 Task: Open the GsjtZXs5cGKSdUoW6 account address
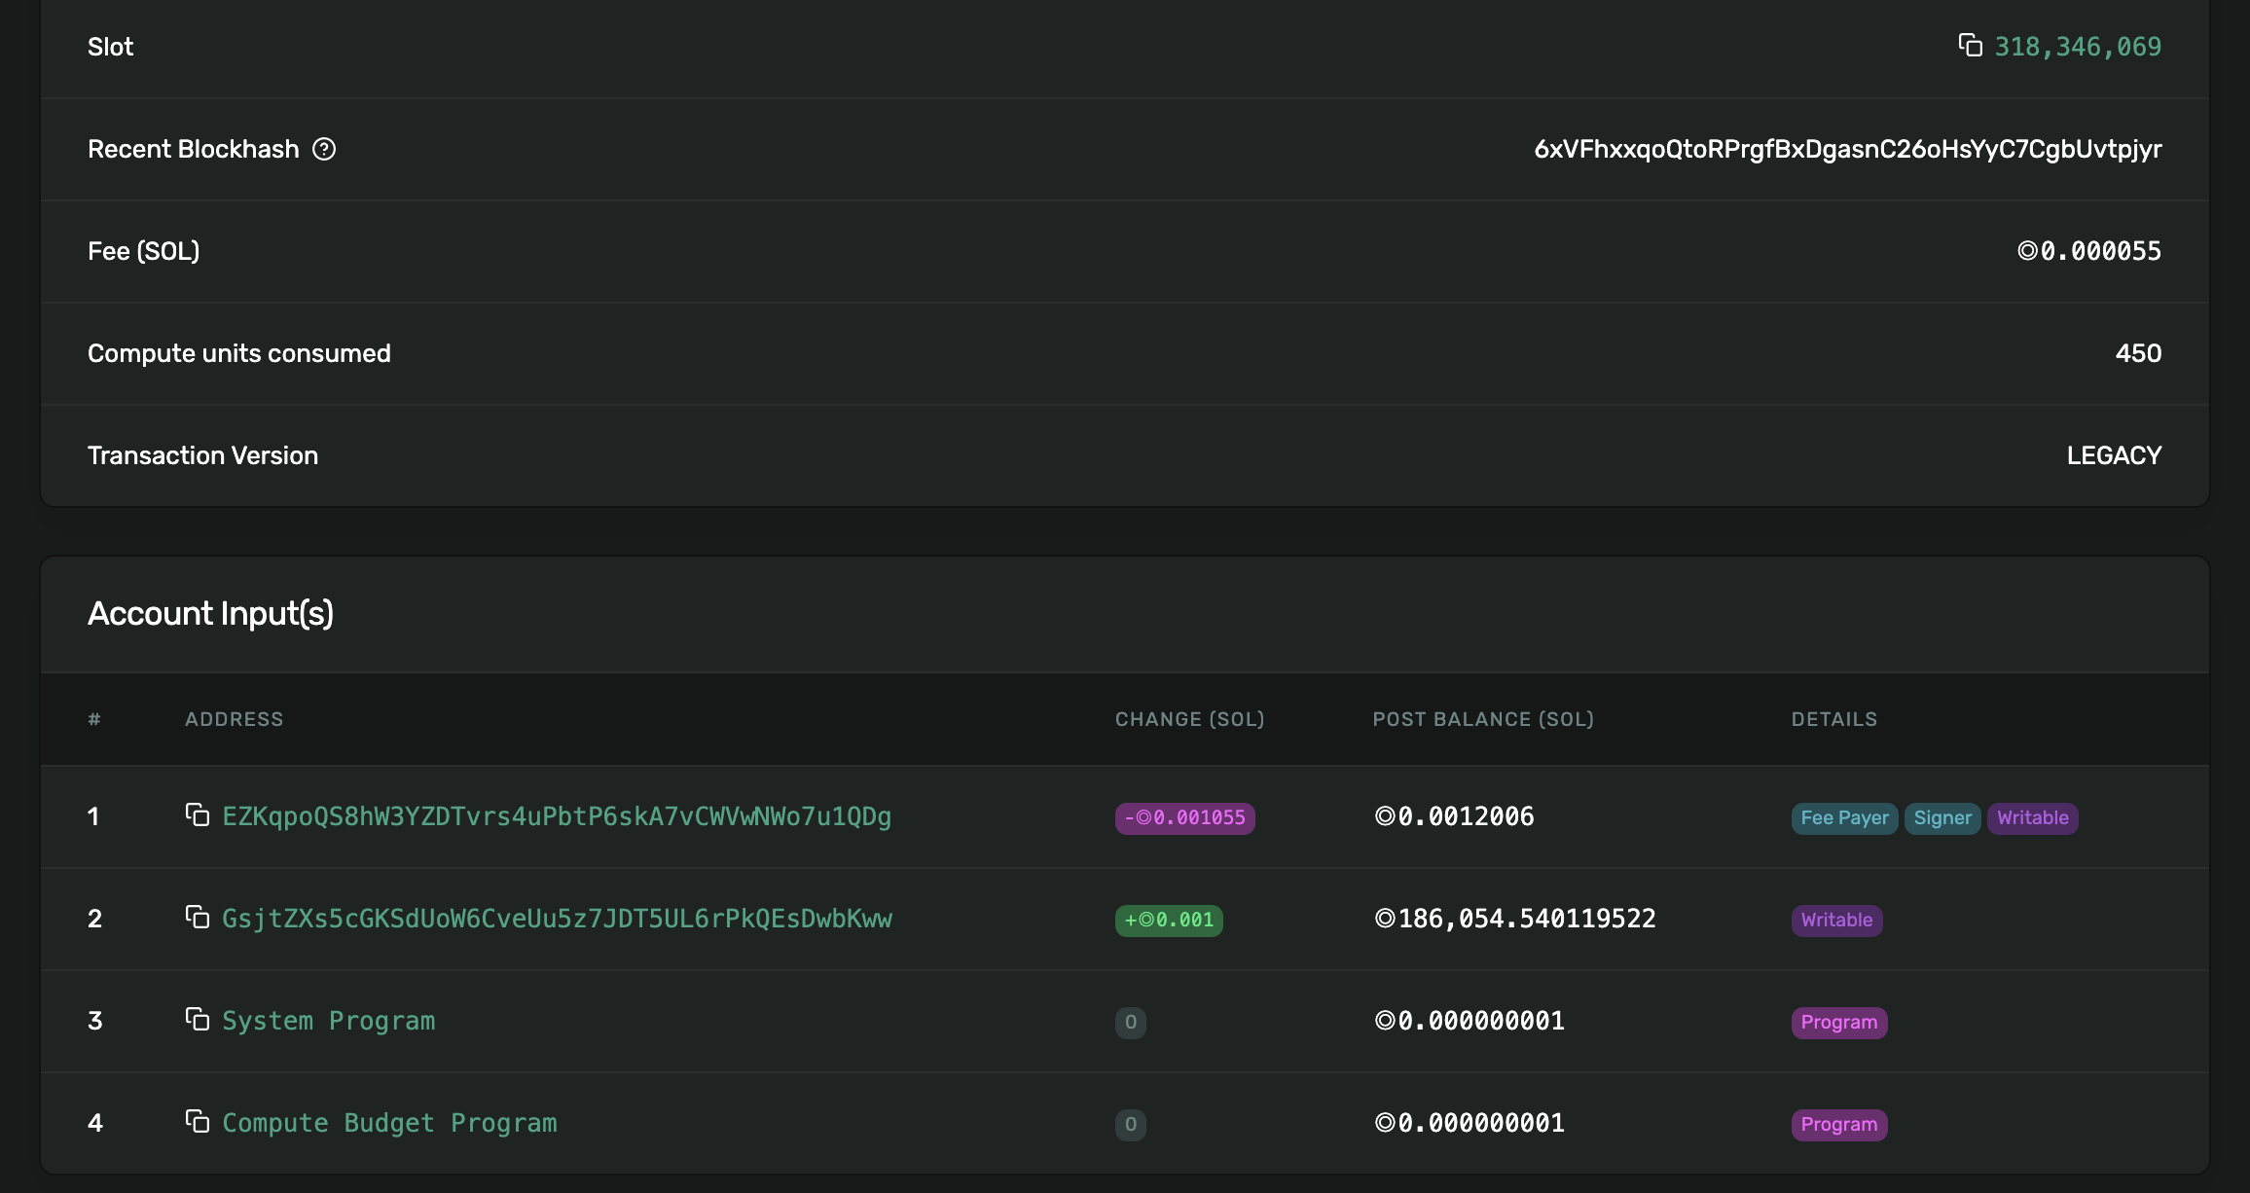(557, 919)
